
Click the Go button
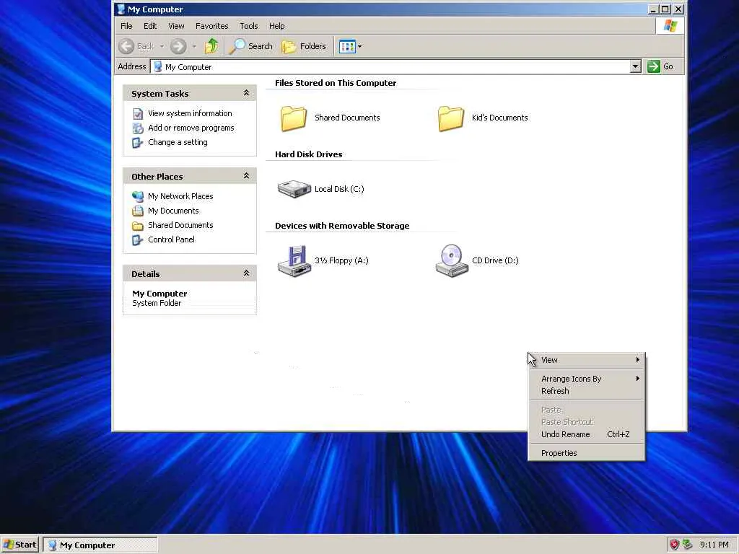(x=661, y=66)
